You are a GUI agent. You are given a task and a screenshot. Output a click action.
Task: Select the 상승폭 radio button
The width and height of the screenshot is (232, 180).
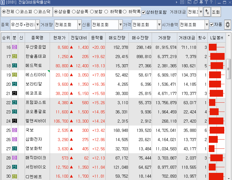(x=74, y=12)
